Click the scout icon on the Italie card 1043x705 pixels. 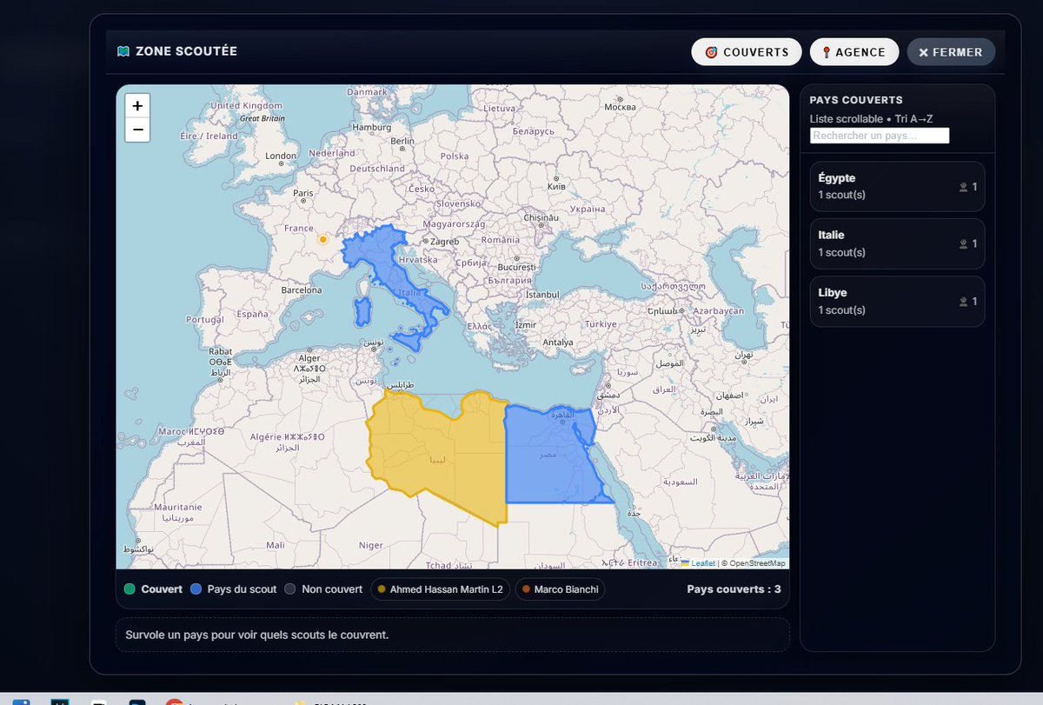point(962,243)
